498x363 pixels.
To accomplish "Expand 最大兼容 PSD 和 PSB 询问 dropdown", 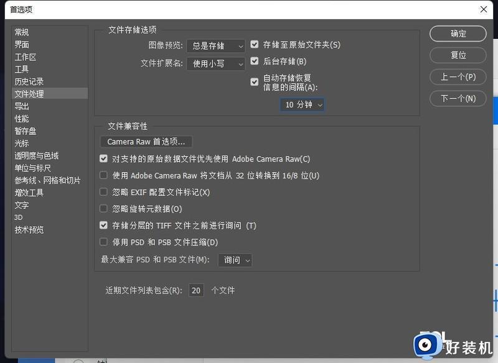I will pos(235,260).
